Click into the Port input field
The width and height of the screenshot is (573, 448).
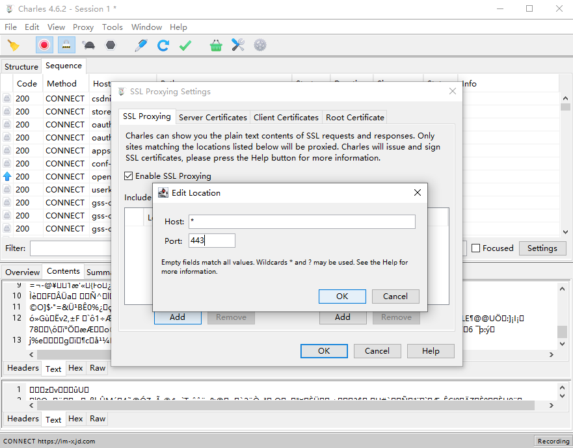(x=212, y=241)
